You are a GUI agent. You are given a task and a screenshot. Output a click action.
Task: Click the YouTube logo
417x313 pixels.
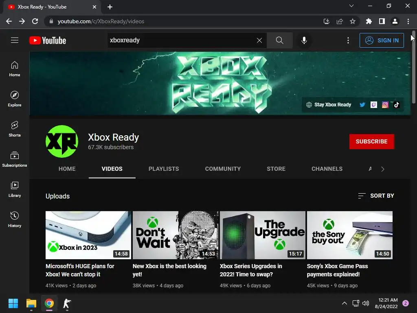point(48,40)
